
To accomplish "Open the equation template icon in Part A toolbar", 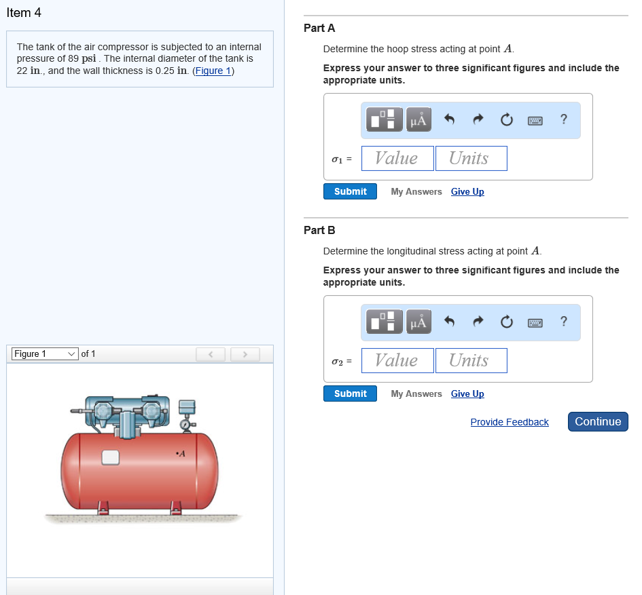I will (383, 119).
